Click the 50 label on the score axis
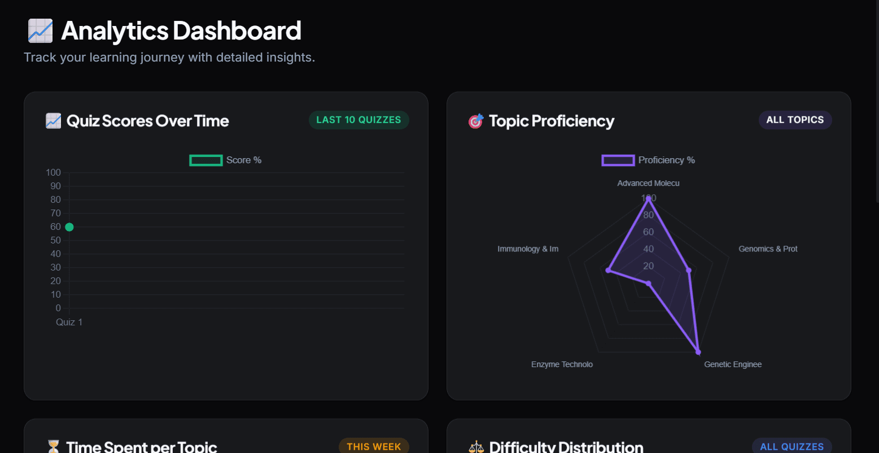Image resolution: width=879 pixels, height=453 pixels. (x=55, y=240)
